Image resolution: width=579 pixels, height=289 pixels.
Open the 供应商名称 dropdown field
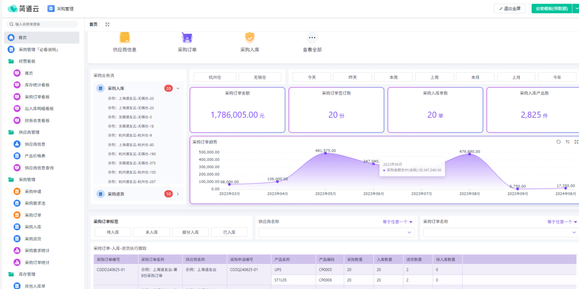336,233
